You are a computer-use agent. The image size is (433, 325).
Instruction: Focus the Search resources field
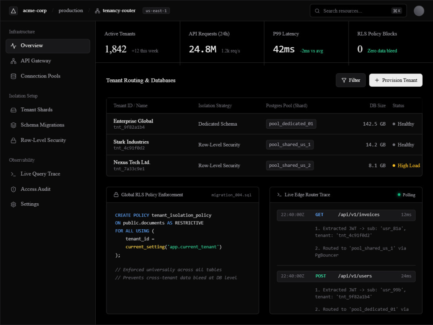coord(358,11)
